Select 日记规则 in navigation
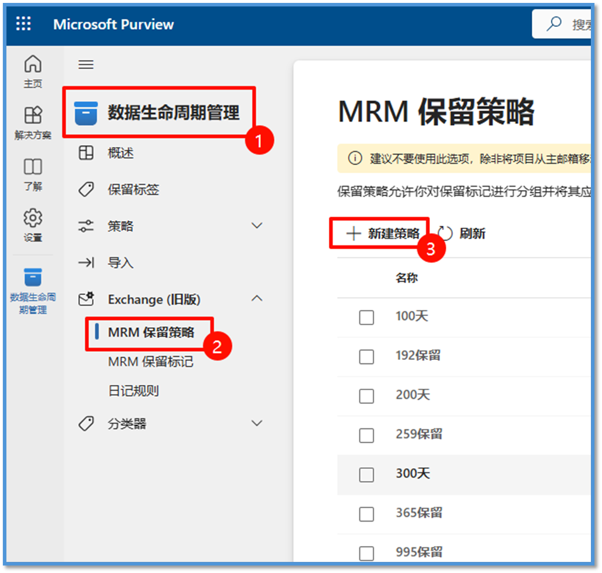Screen dimensions: 602x573 tap(133, 391)
